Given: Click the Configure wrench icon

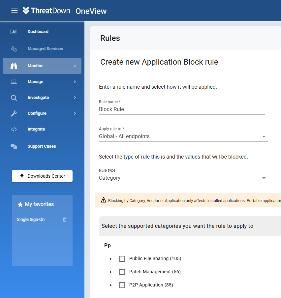Looking at the screenshot, I should [x=14, y=113].
